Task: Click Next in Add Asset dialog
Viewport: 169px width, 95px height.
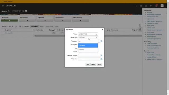Action: (x=88, y=64)
